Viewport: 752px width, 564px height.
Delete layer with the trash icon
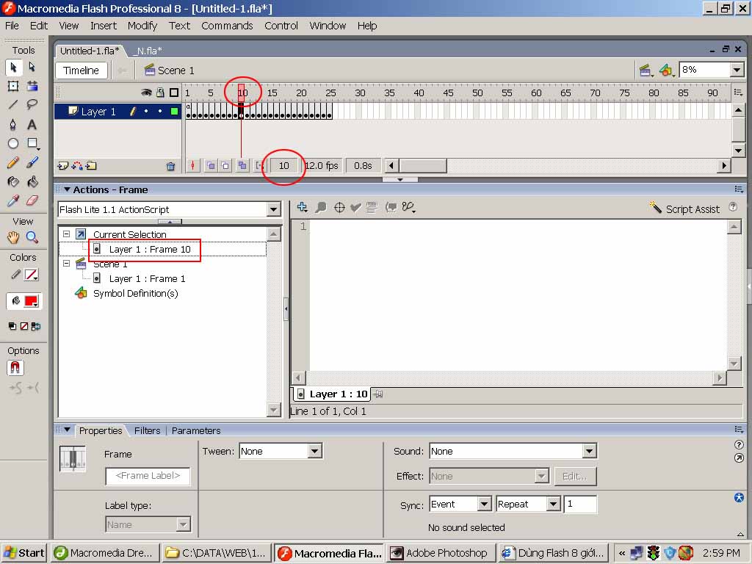170,167
